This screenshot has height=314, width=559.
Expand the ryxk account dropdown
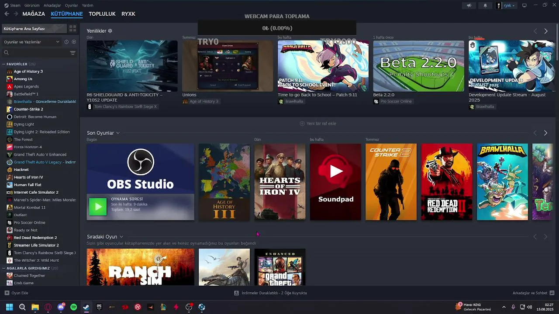506,5
